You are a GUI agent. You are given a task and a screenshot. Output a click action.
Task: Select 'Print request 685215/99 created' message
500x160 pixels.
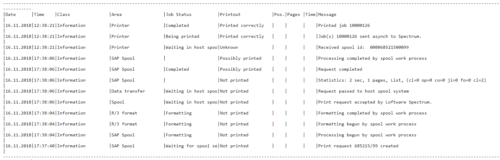(x=358, y=146)
